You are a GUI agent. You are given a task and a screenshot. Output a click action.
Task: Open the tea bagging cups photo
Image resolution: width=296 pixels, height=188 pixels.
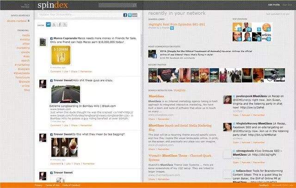[64, 147]
